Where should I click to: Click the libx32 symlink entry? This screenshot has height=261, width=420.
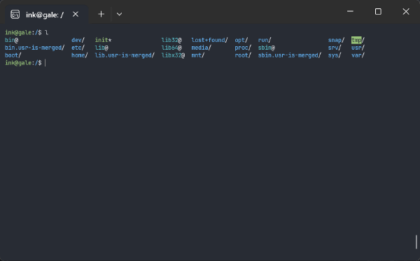(173, 55)
